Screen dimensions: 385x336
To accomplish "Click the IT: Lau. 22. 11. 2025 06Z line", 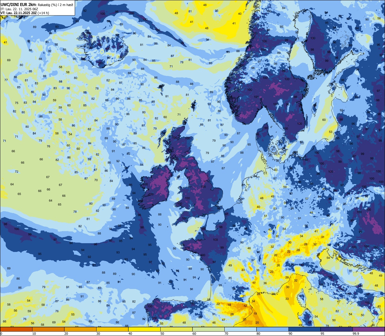I will click(x=19, y=9).
